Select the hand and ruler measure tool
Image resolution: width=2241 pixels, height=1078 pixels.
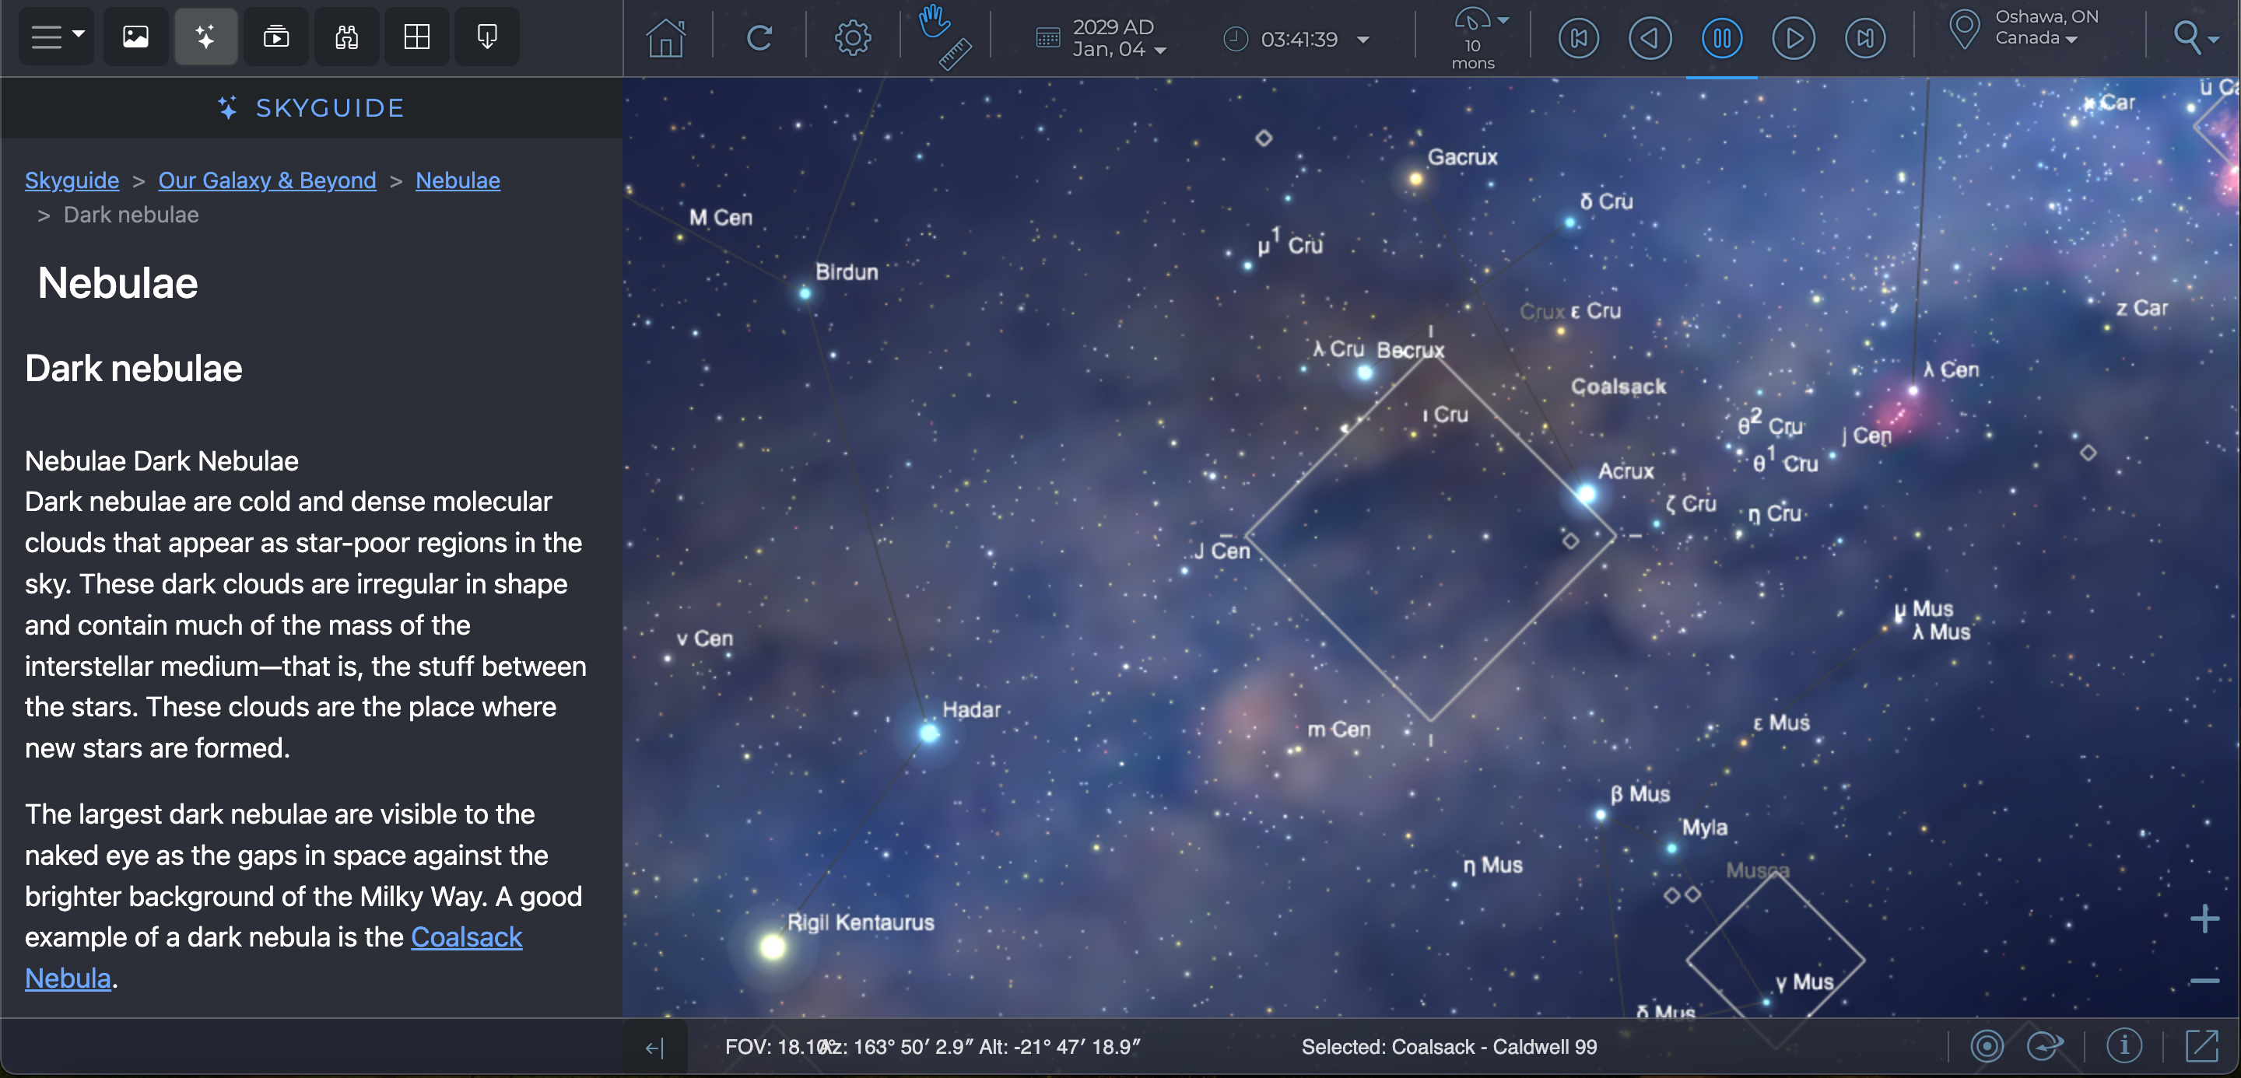click(945, 38)
